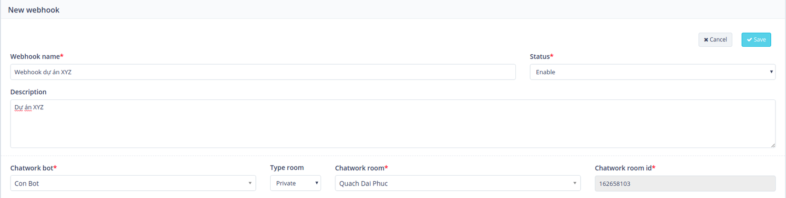Click the Type room label
Viewport: 786px width, 198px height.
pyautogui.click(x=287, y=168)
